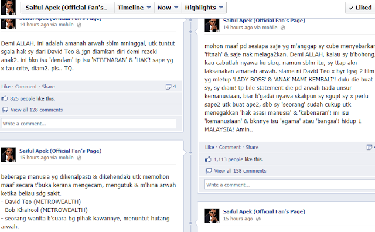The height and width of the screenshot is (232, 375).
Task: Comment on the post with 1,113 likes
Action: pyautogui.click(x=230, y=147)
